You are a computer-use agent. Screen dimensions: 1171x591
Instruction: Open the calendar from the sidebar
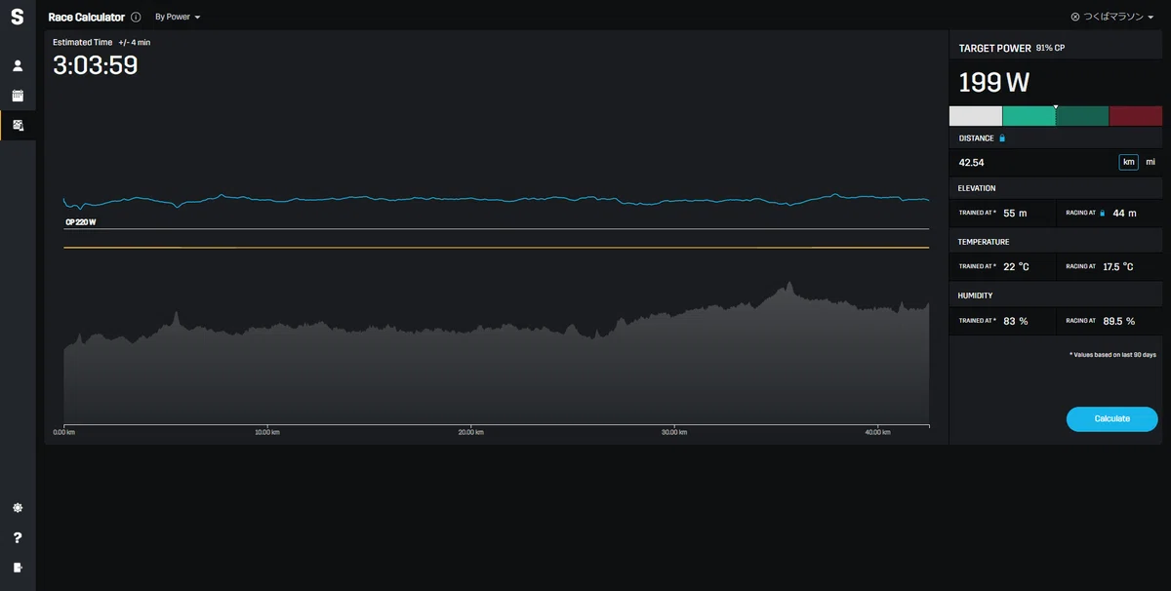(x=18, y=96)
